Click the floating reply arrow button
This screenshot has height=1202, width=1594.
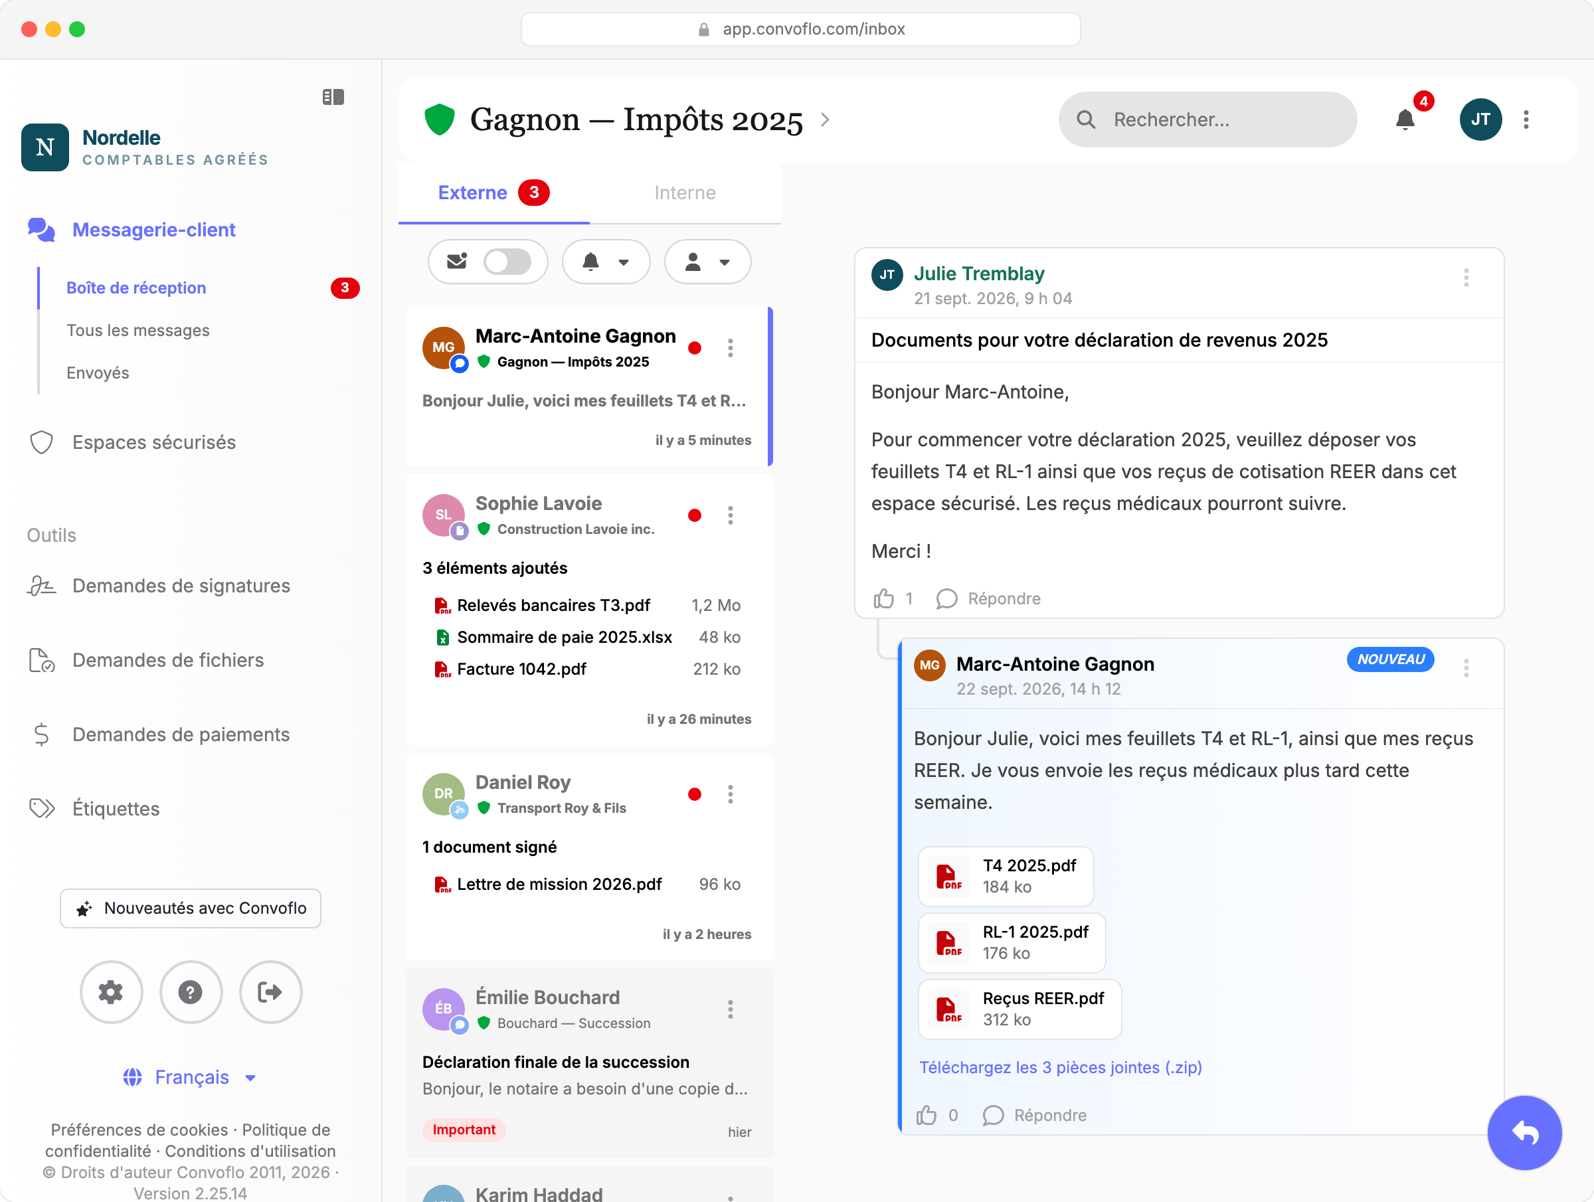[1524, 1132]
